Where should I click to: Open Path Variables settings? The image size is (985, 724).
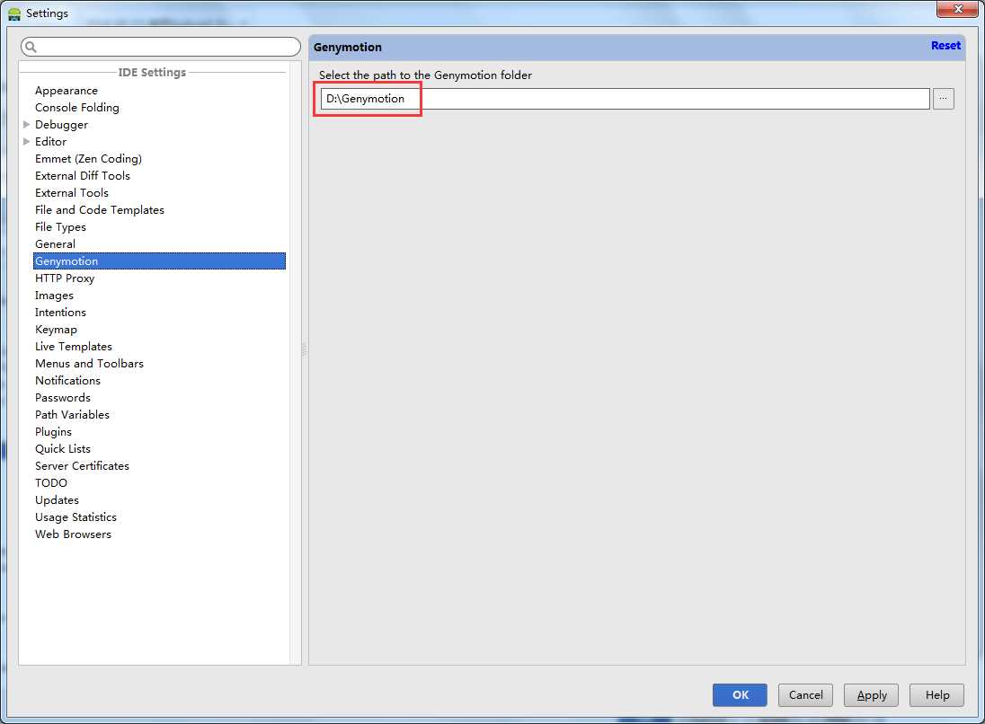click(x=72, y=414)
